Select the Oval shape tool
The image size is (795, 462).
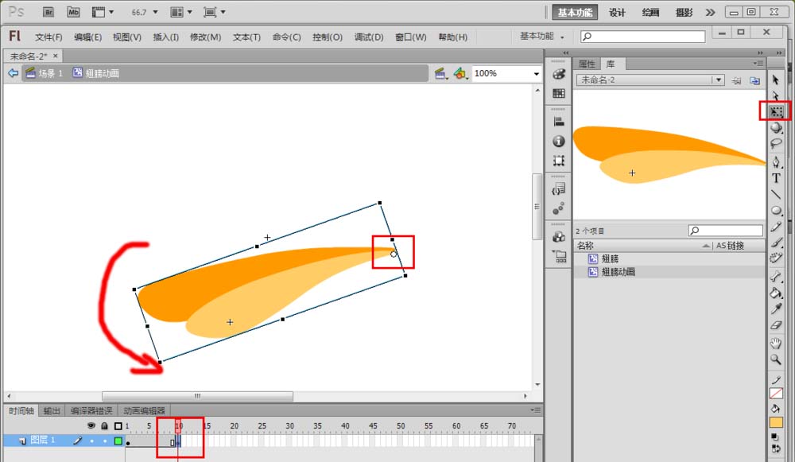[x=776, y=211]
